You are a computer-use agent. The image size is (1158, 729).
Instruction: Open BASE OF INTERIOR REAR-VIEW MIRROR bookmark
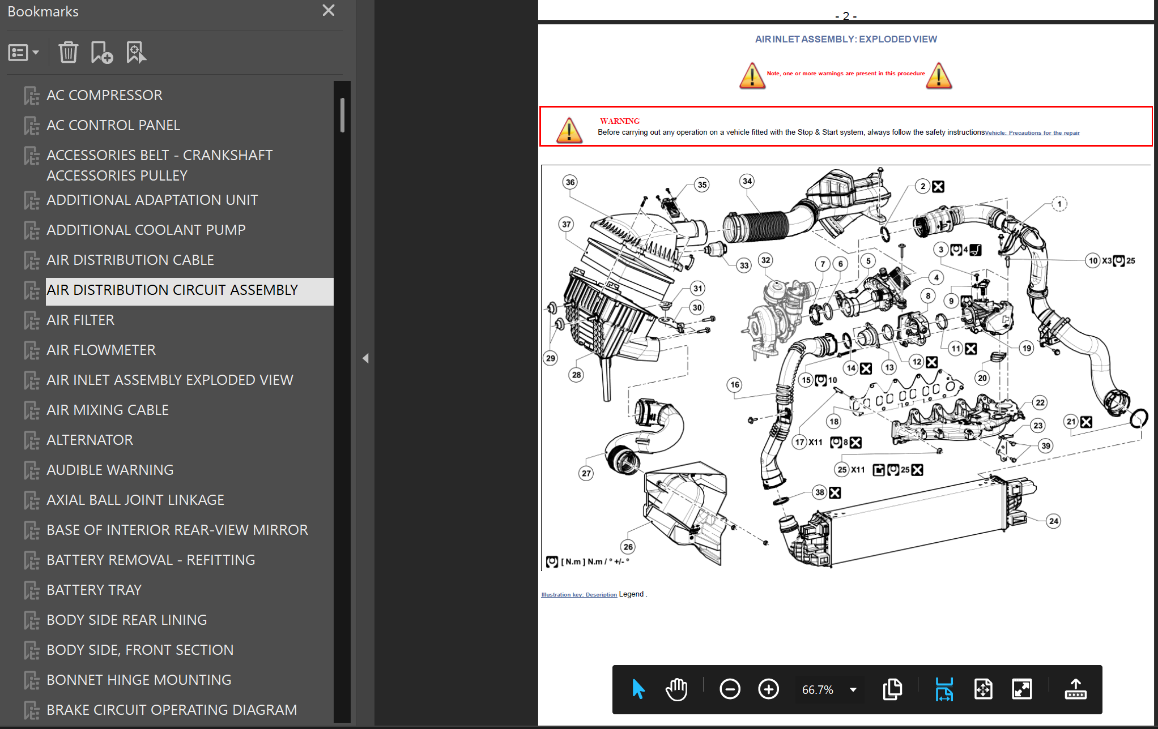point(177,530)
